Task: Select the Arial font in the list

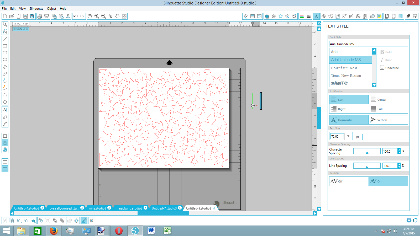Action: coord(351,52)
